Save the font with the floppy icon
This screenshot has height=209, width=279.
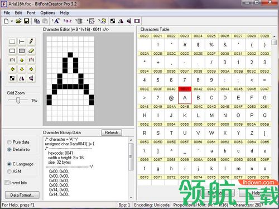27,21
